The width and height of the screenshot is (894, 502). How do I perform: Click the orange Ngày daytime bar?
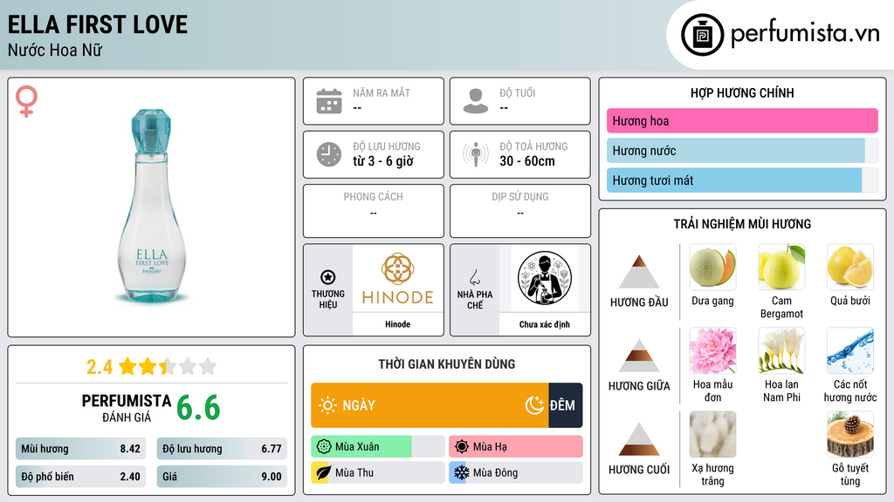tap(430, 405)
